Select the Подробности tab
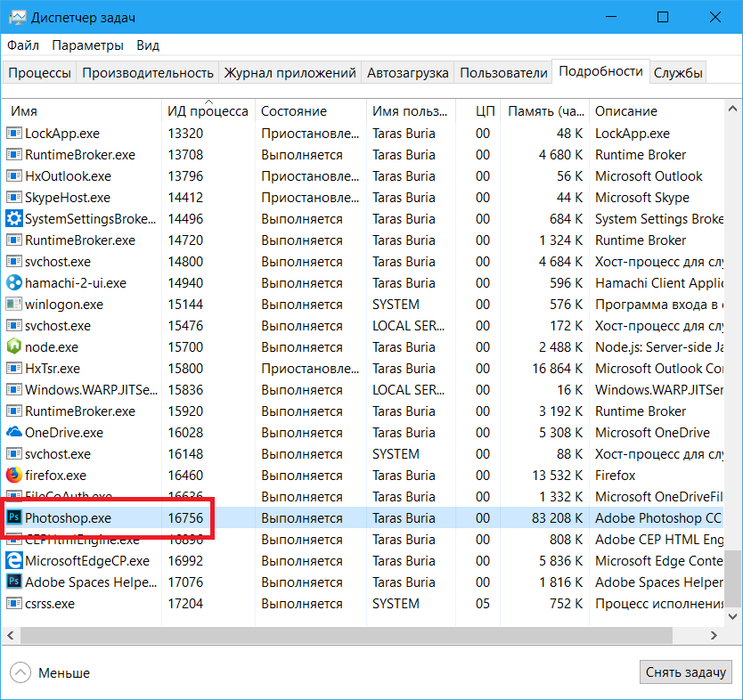This screenshot has width=743, height=700. [600, 71]
